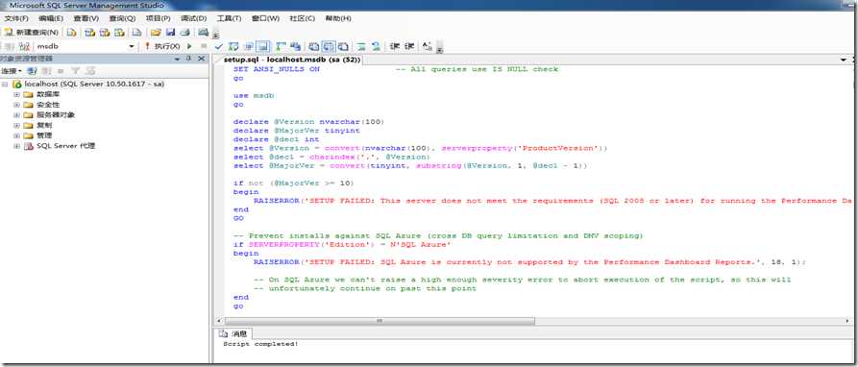This screenshot has height=367, width=858.
Task: Click the green debug play arrow icon
Action: coord(189,46)
